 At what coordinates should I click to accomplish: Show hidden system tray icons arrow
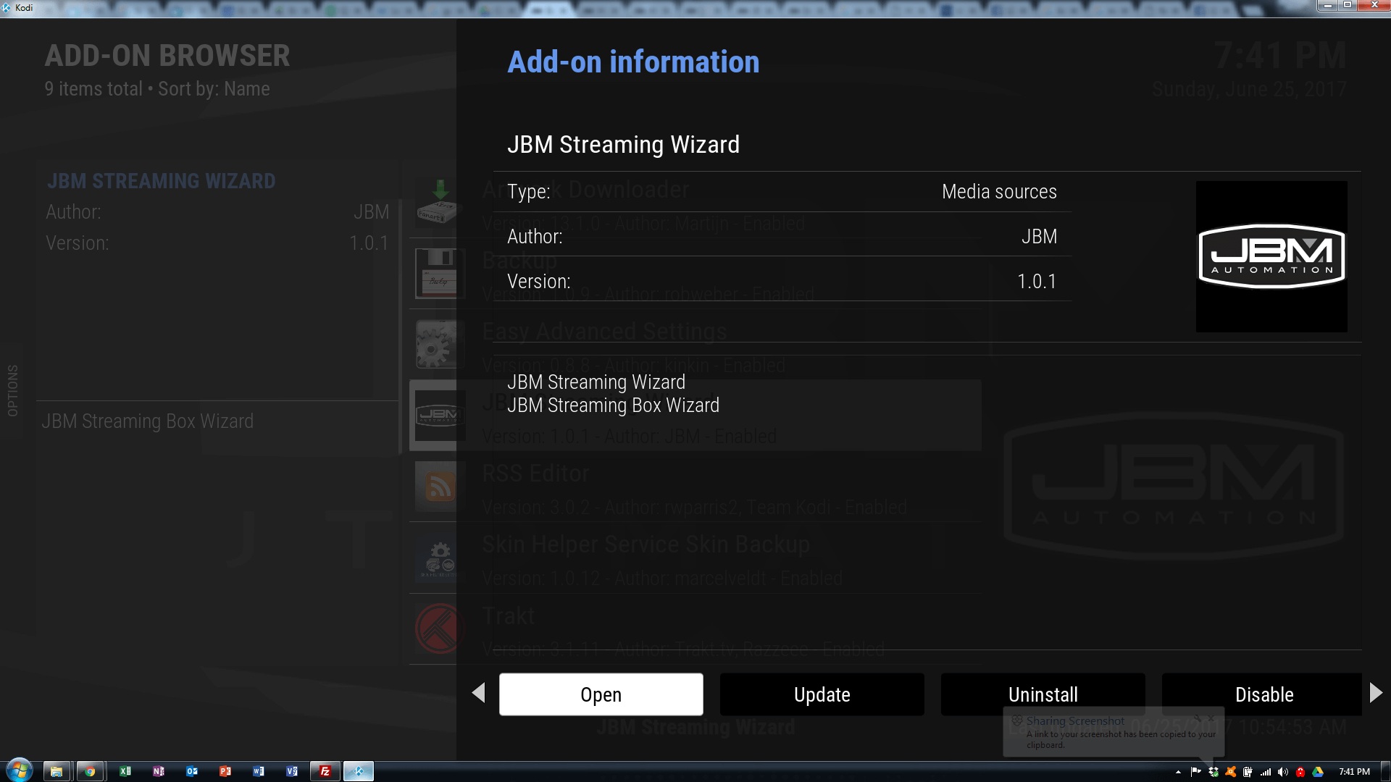1178,772
